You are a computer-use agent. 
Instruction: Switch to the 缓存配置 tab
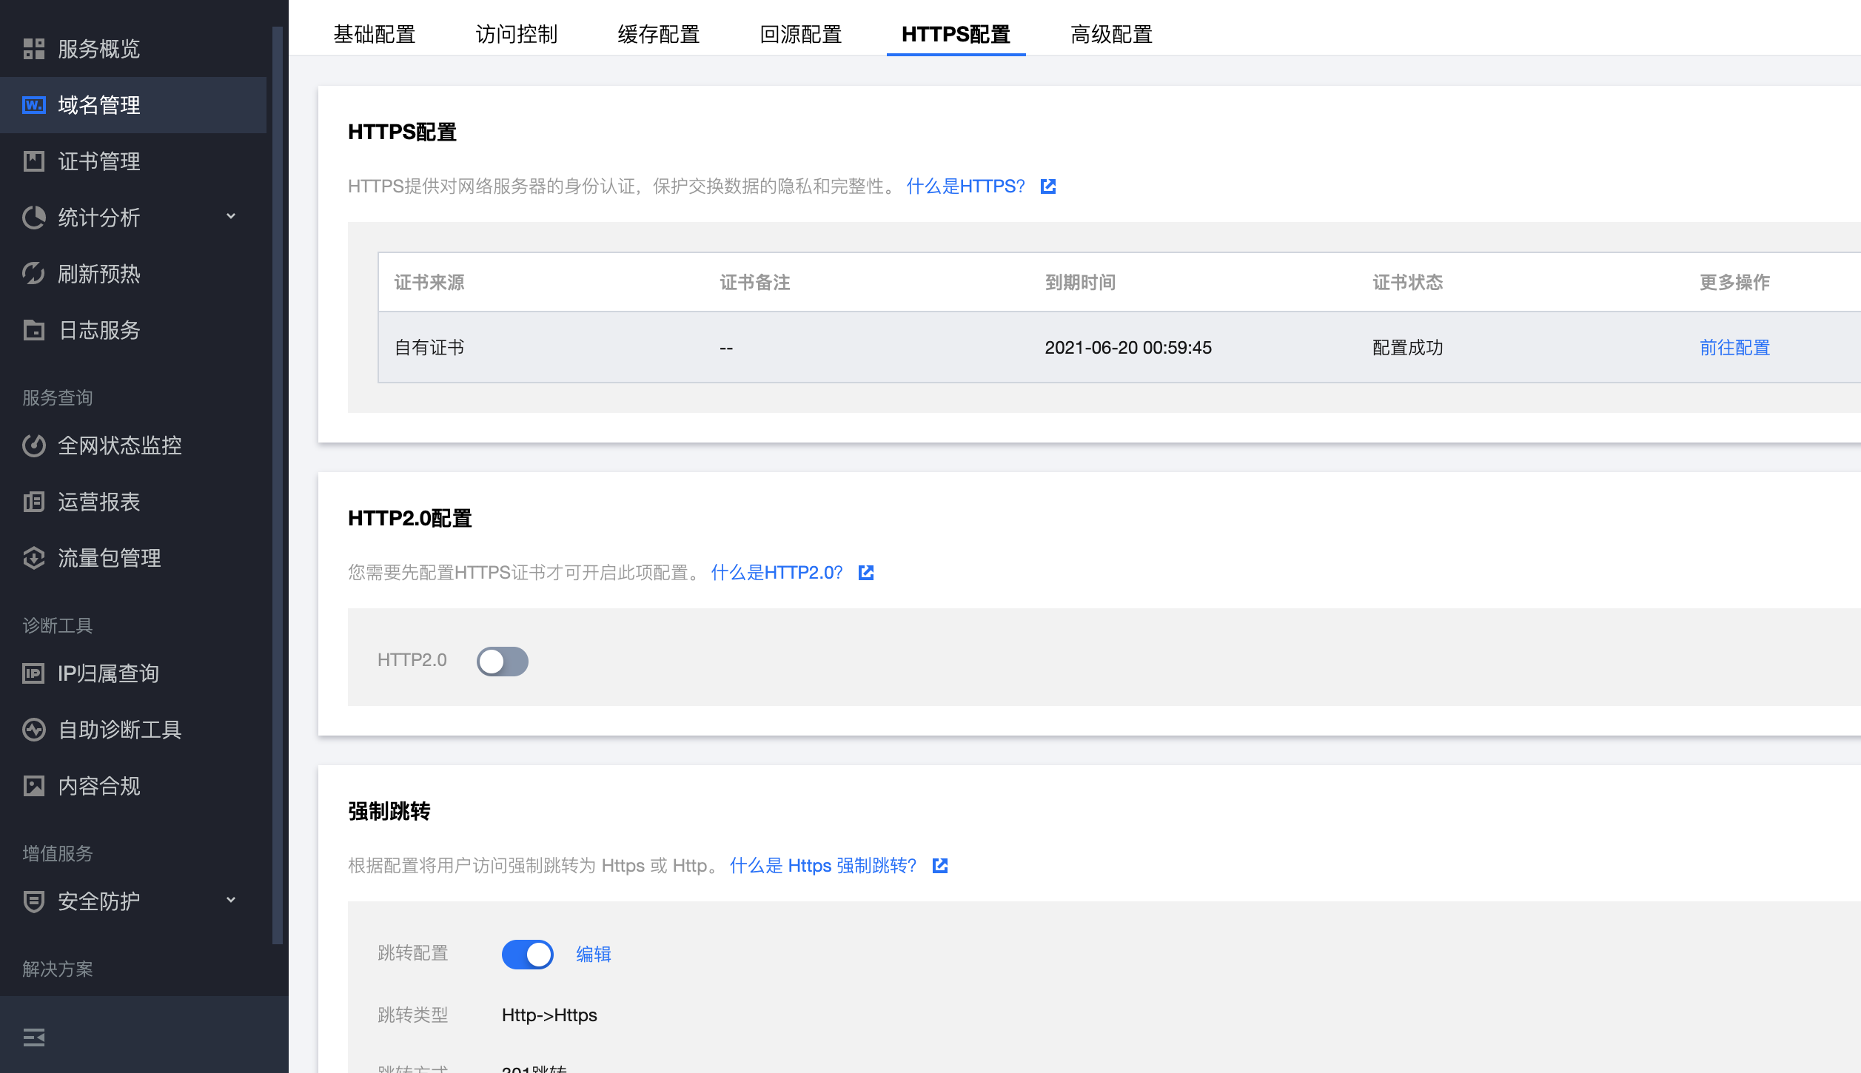(x=658, y=34)
